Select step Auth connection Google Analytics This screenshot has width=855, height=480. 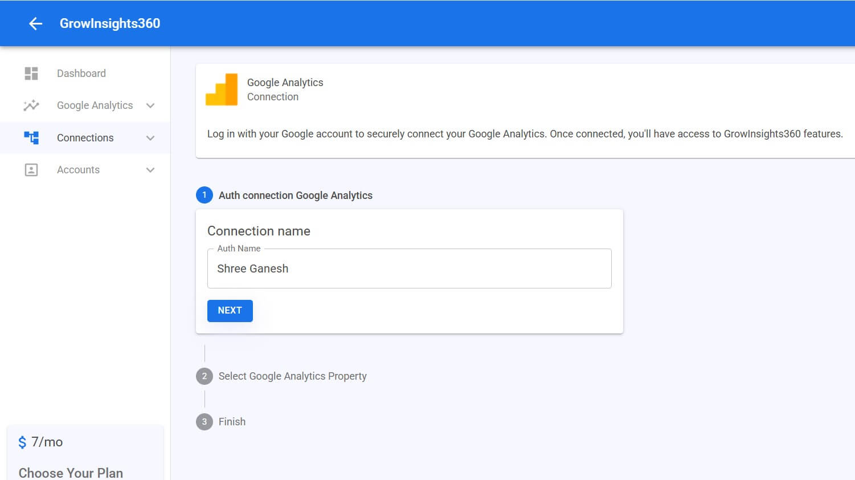[295, 196]
